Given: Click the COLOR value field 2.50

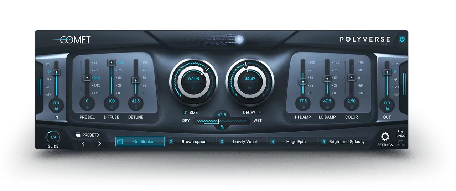Looking at the screenshot, I should (351, 101).
